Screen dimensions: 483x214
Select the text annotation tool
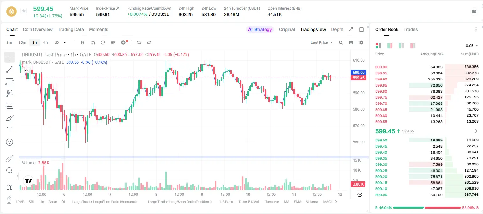[x=10, y=130]
